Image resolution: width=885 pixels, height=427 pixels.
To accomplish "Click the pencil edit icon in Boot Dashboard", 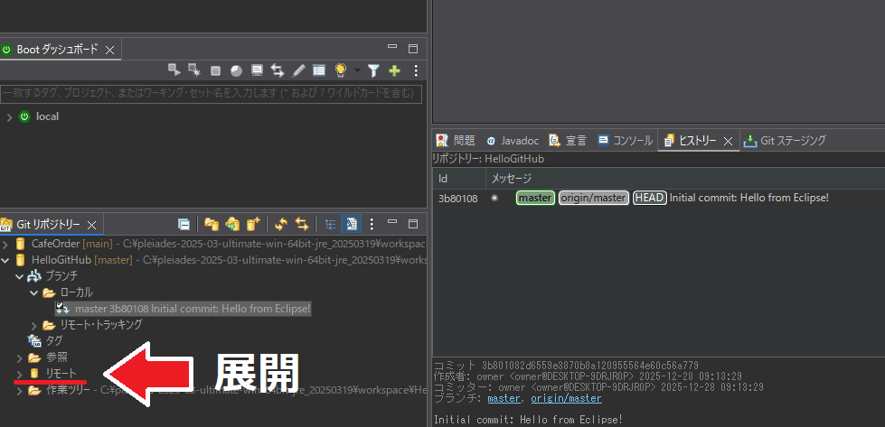I will 298,70.
